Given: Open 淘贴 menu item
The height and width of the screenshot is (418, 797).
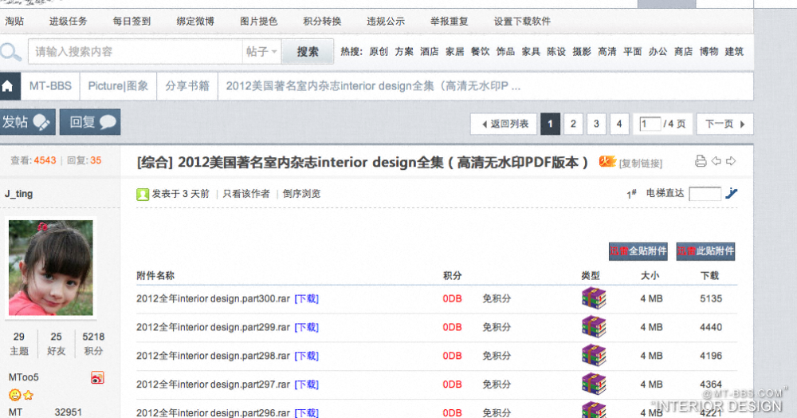Looking at the screenshot, I should tap(14, 22).
